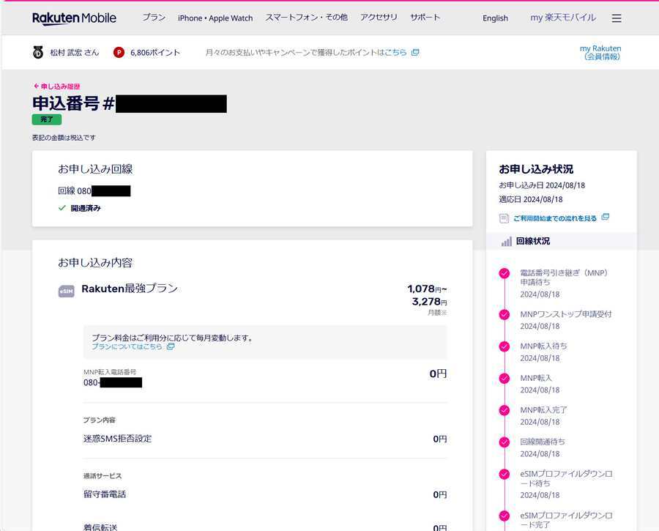The width and height of the screenshot is (659, 531).
Task: Click check marker for 回線開通待ち
Action: coord(505,442)
